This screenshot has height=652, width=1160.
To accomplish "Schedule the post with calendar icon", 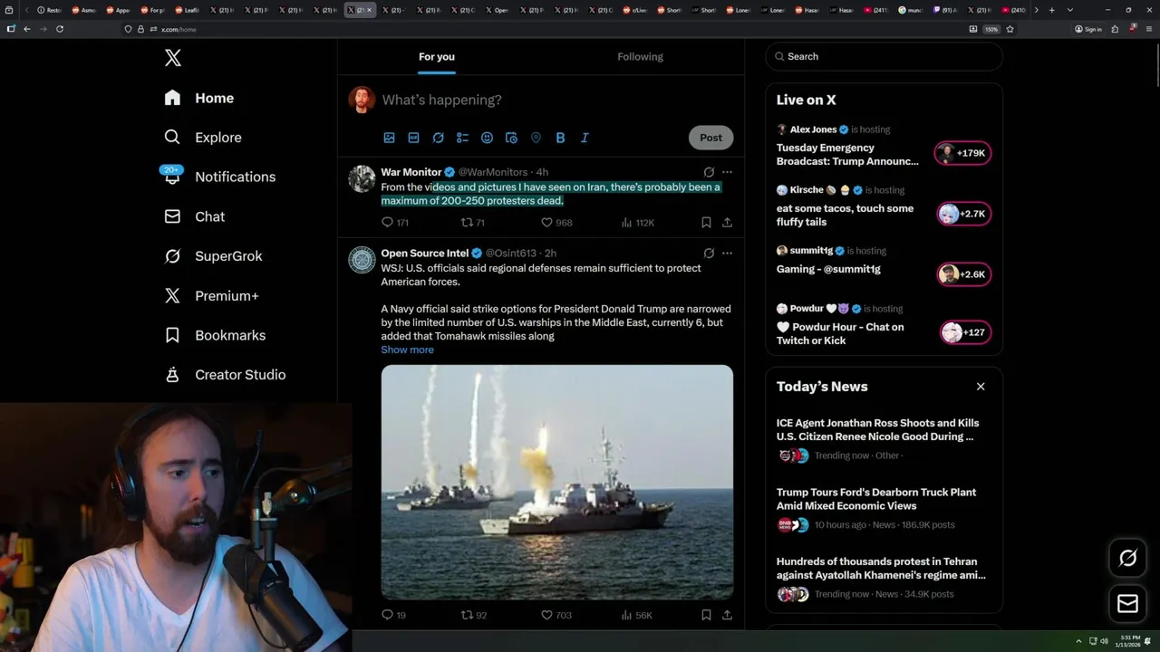I will [x=511, y=138].
